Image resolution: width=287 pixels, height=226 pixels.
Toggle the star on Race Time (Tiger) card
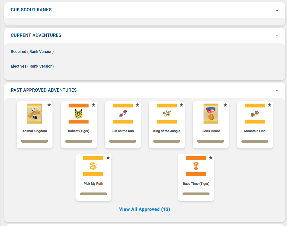pyautogui.click(x=211, y=158)
